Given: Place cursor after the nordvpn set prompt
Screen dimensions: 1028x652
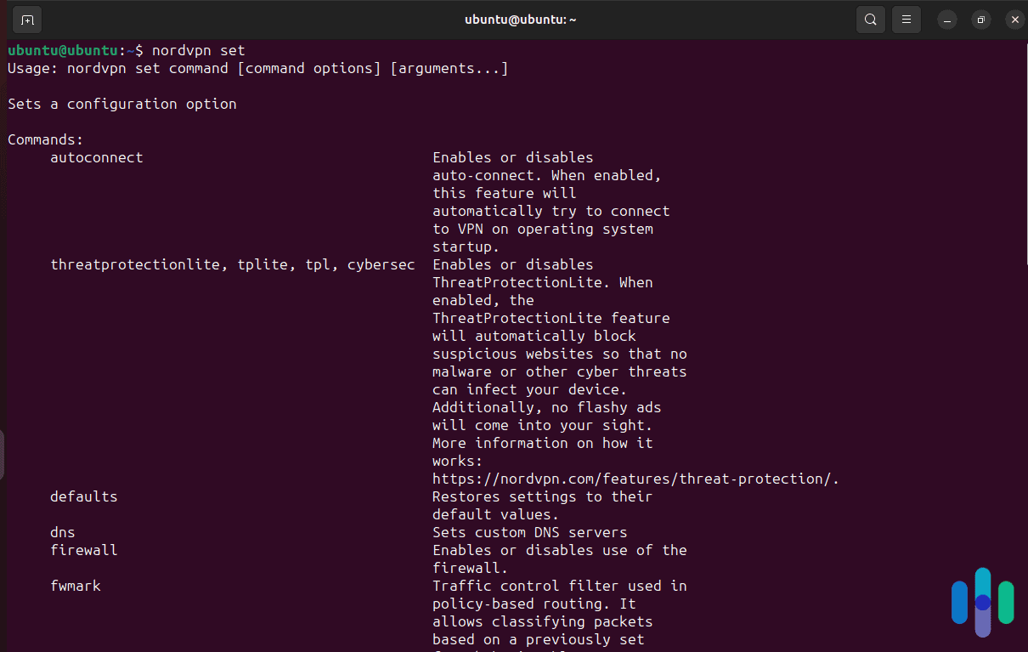Looking at the screenshot, I should tap(248, 50).
